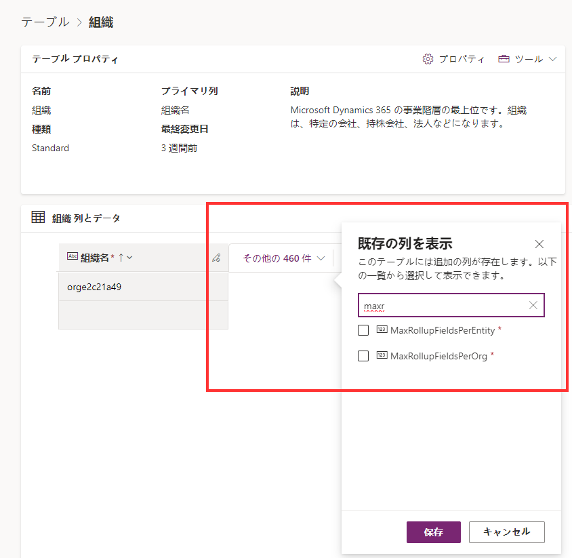Click the number icon of MaxRollupFieldsPerEntity
Screen dimensions: 572x558
point(382,330)
